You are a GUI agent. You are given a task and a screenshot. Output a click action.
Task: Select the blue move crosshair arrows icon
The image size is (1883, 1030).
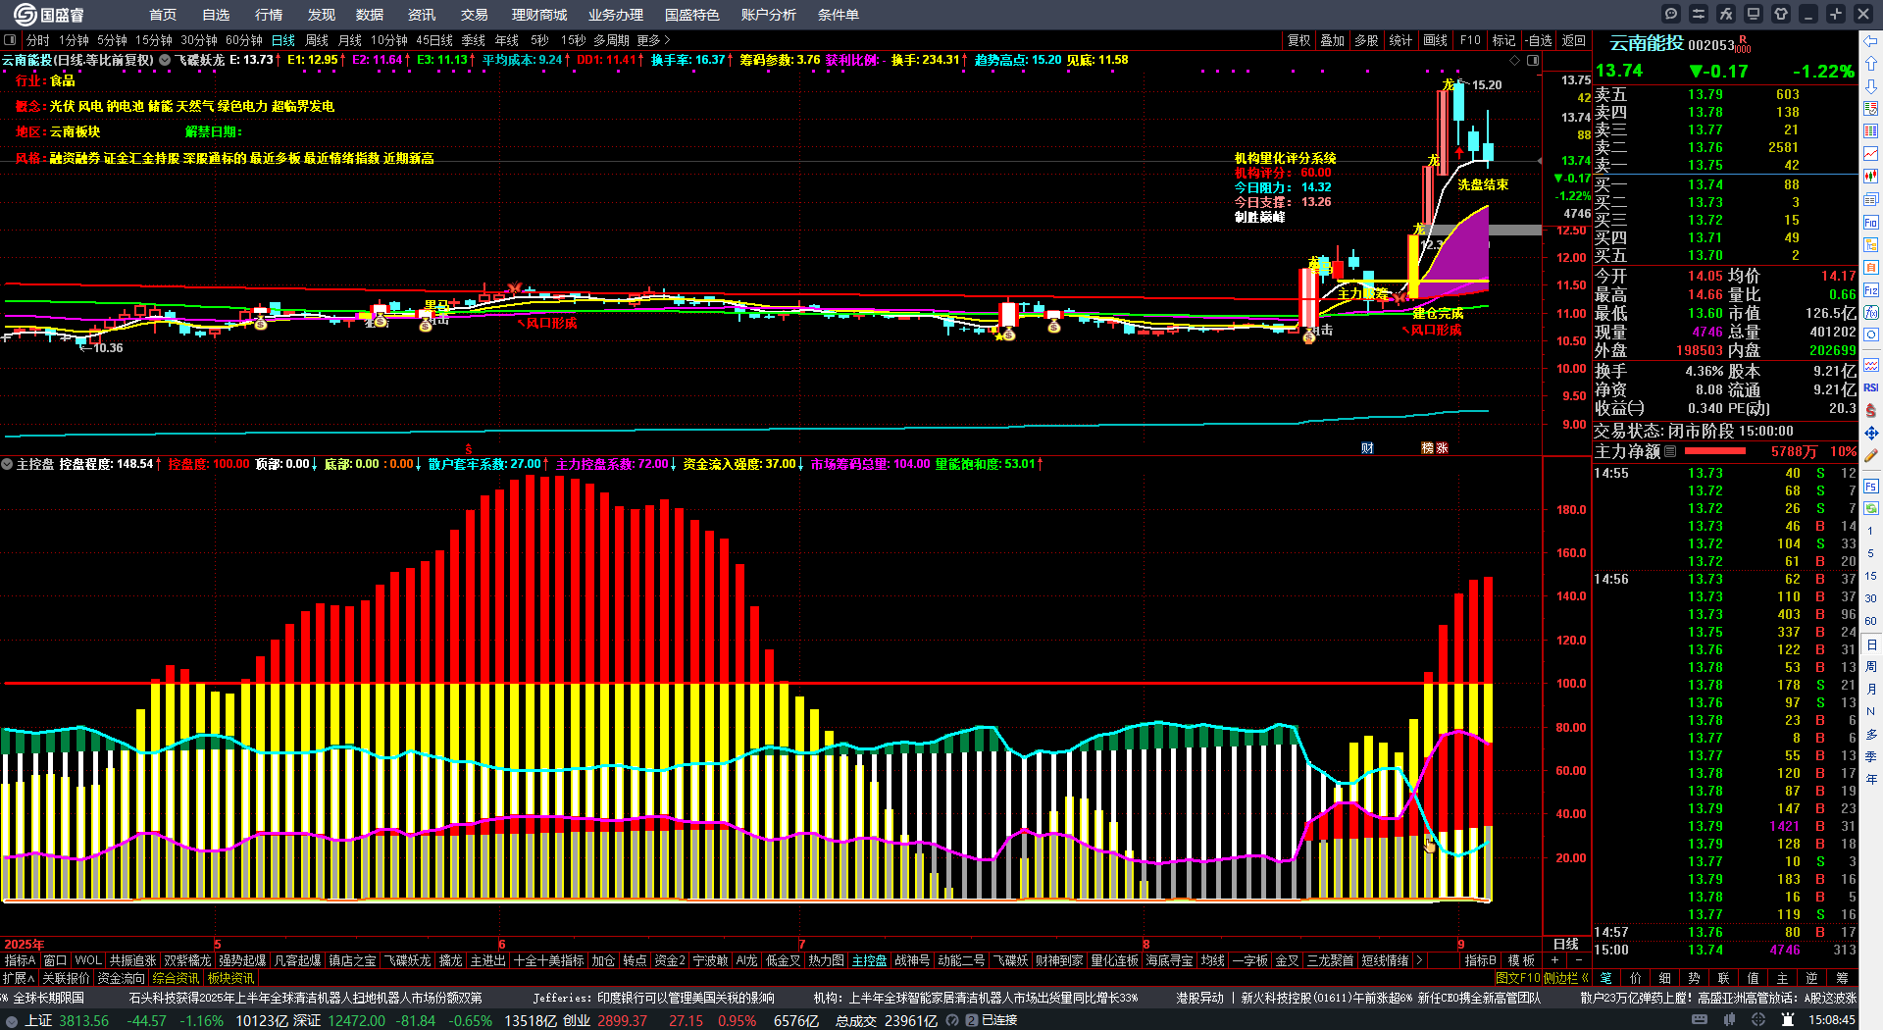(x=1871, y=433)
